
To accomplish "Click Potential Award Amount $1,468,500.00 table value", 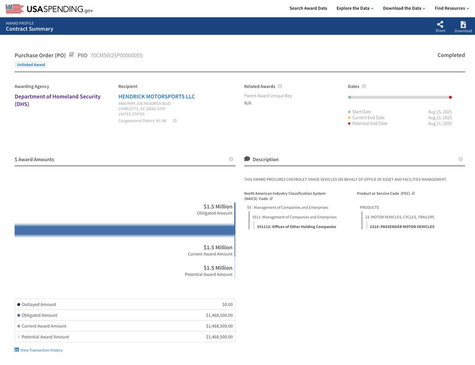I will tap(219, 337).
